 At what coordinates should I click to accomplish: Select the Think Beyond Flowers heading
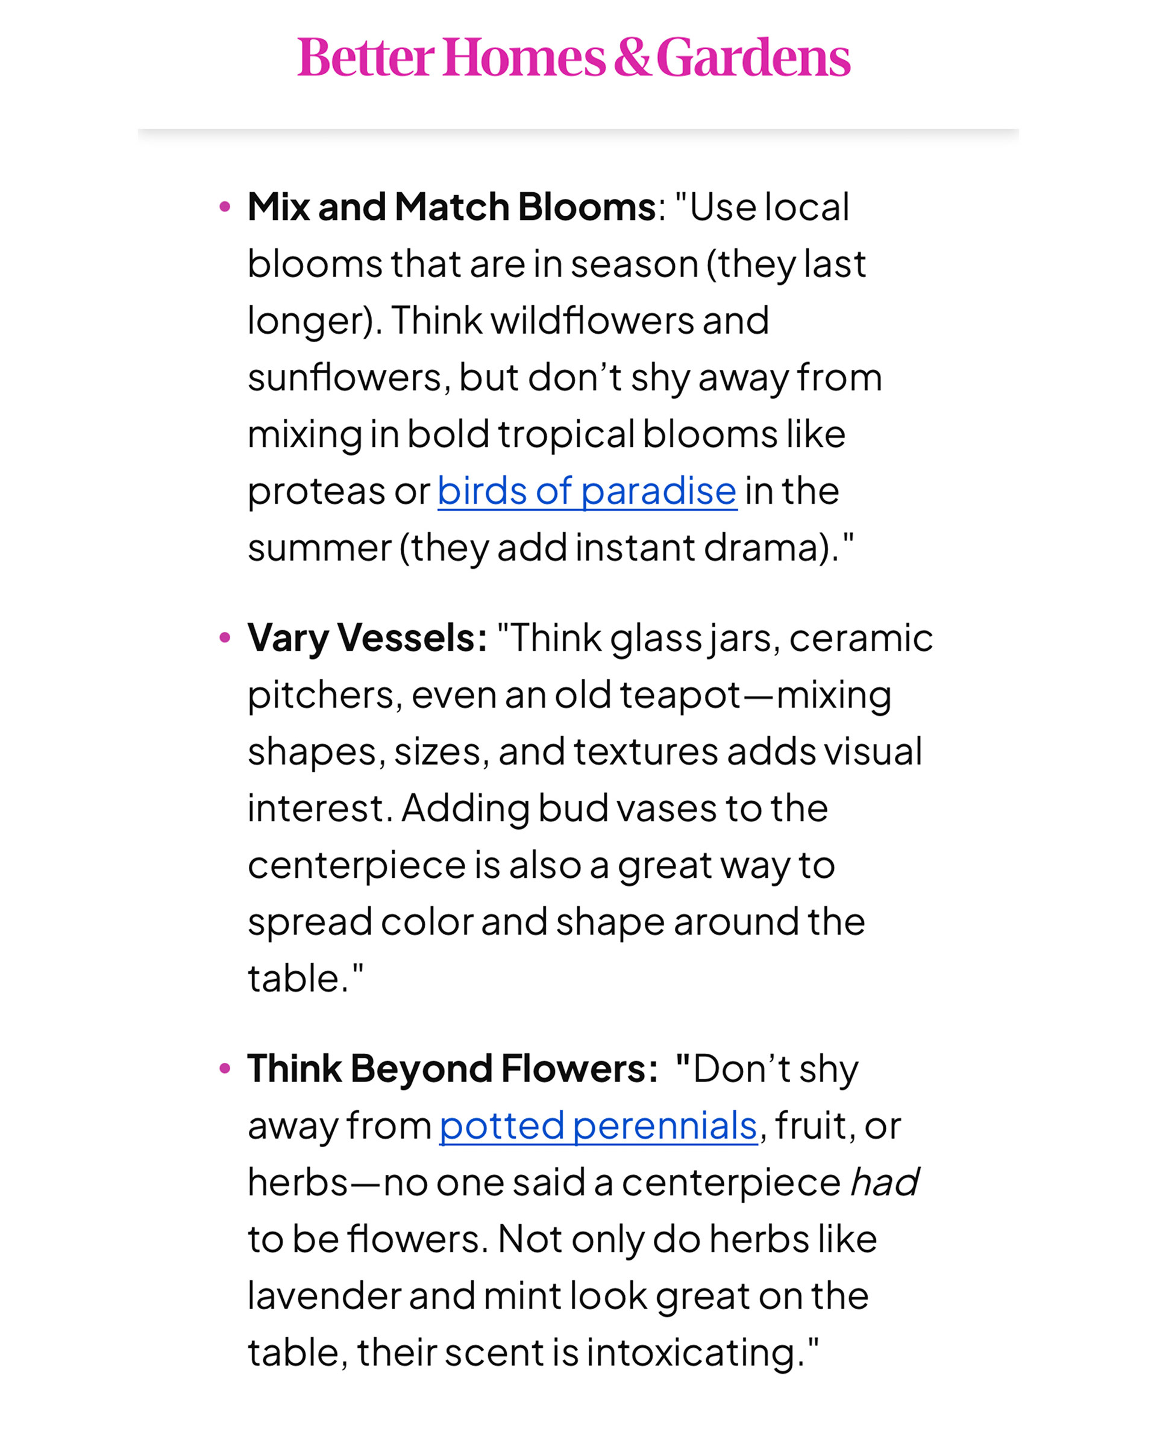[453, 1068]
